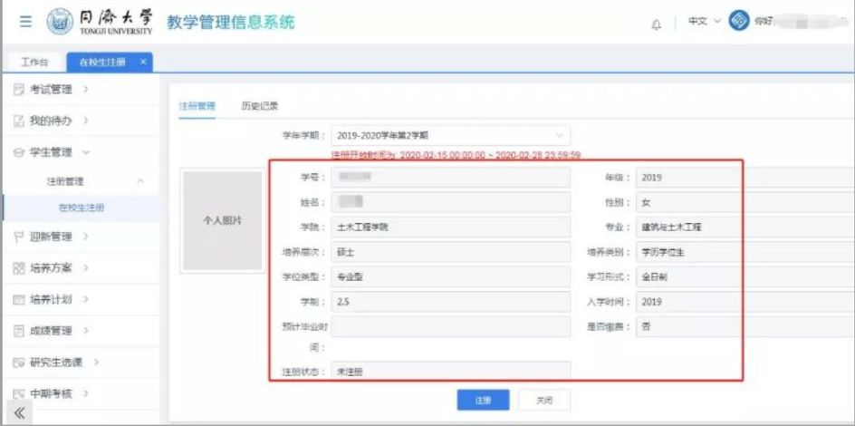Screen dimensions: 855x426
Task: Click the 姓名 field
Action: 450,202
